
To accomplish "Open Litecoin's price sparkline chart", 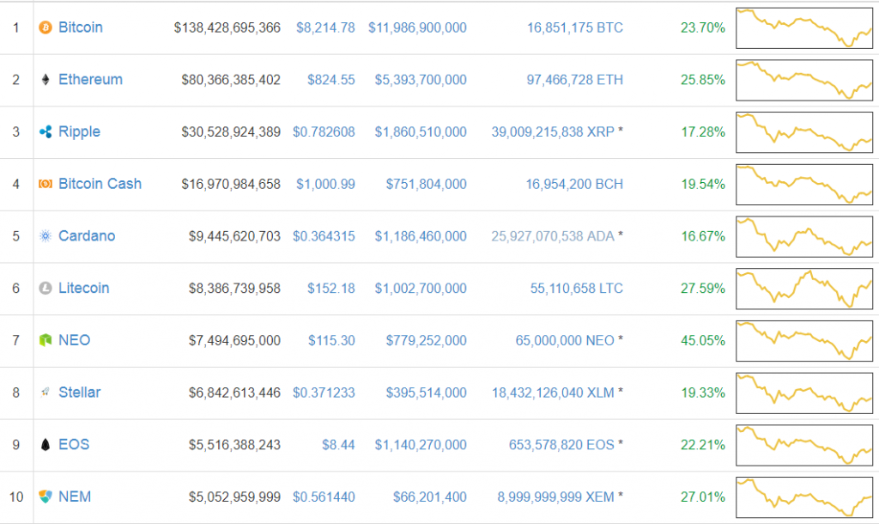I will (804, 289).
